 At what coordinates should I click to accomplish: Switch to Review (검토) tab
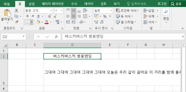pyautogui.click(x=103, y=4)
